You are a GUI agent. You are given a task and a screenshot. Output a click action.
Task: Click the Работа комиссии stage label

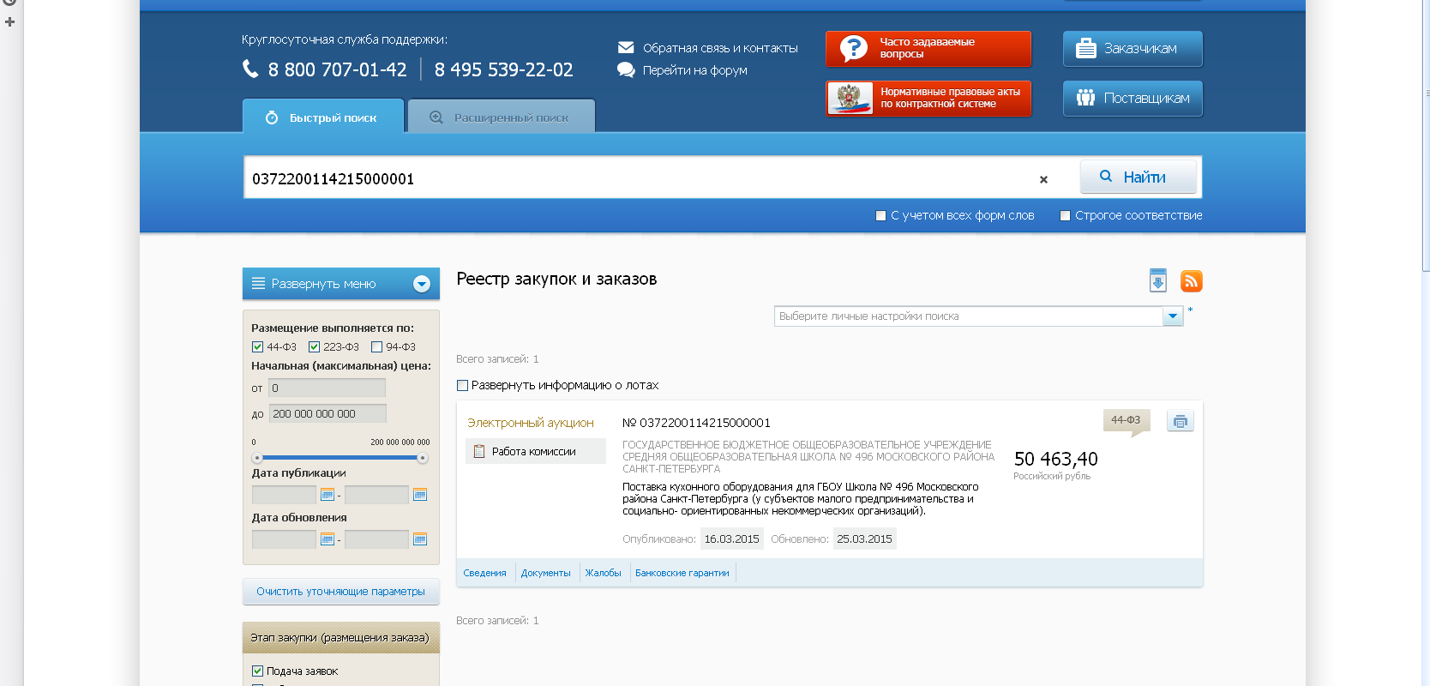533,452
